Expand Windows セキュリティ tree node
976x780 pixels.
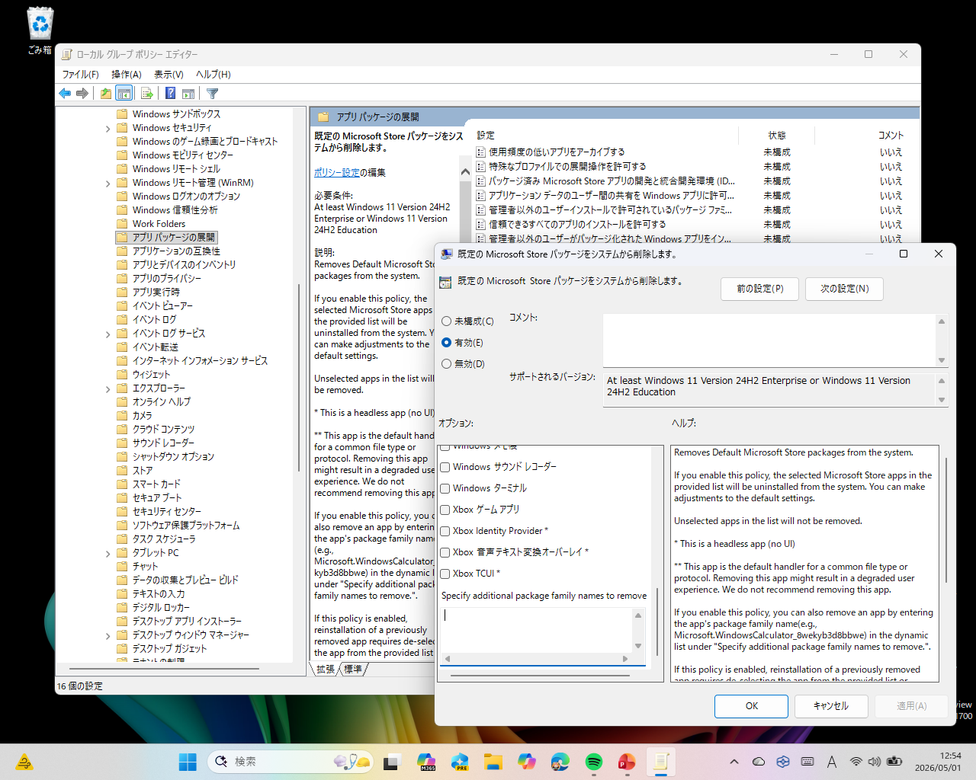point(108,129)
